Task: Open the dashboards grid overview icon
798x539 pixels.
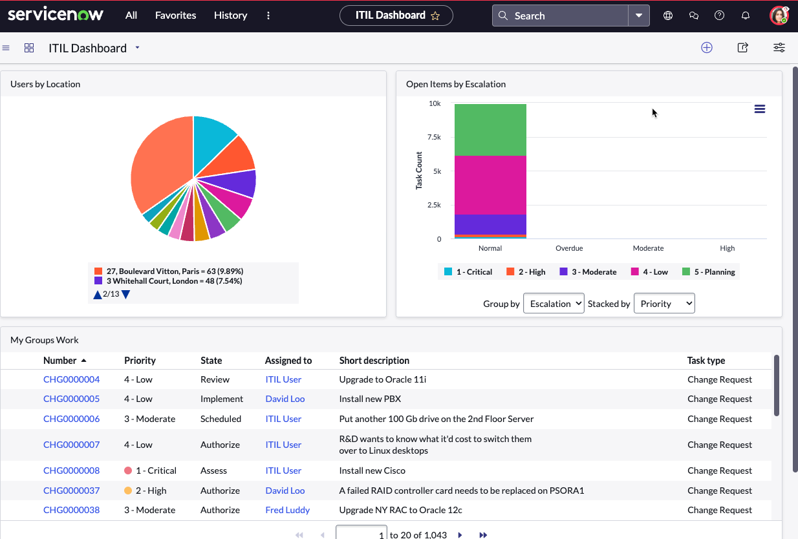Action: click(x=29, y=48)
